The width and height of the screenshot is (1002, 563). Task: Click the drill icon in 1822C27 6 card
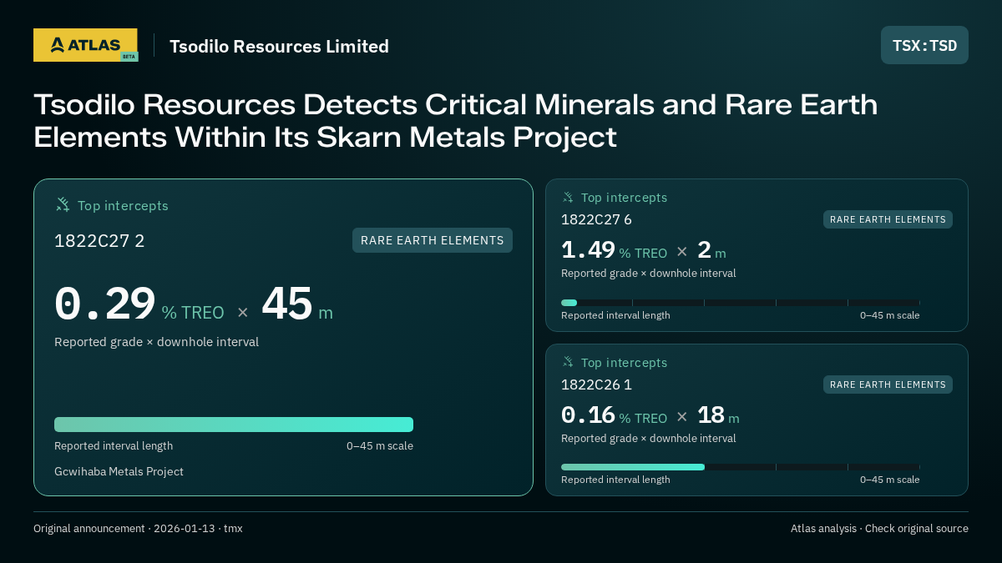coord(568,198)
